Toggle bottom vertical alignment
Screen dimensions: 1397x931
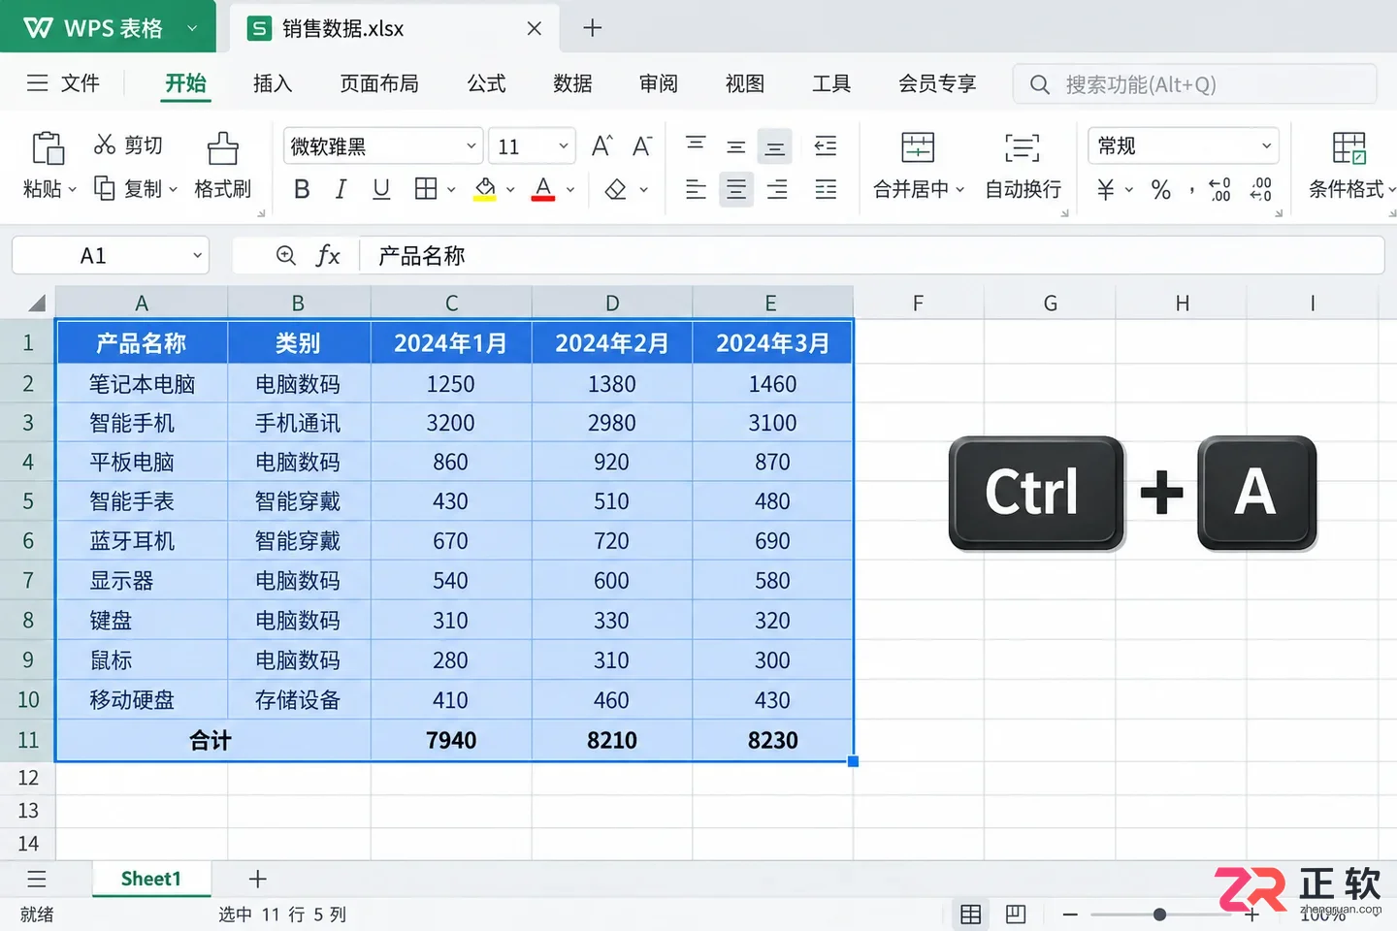point(775,147)
